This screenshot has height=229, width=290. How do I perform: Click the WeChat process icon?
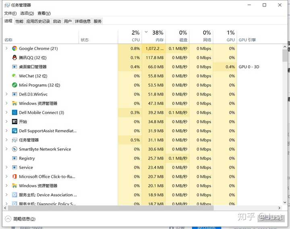tap(14, 76)
